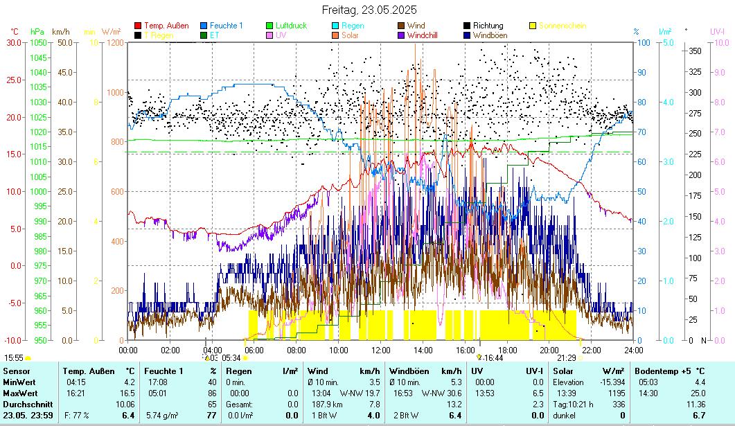
Task: Click the yellow Sonnenschein legend square
Action: pos(533,26)
